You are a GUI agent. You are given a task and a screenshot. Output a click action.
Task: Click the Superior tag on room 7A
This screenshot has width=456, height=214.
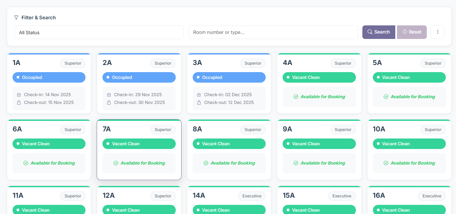pos(163,130)
